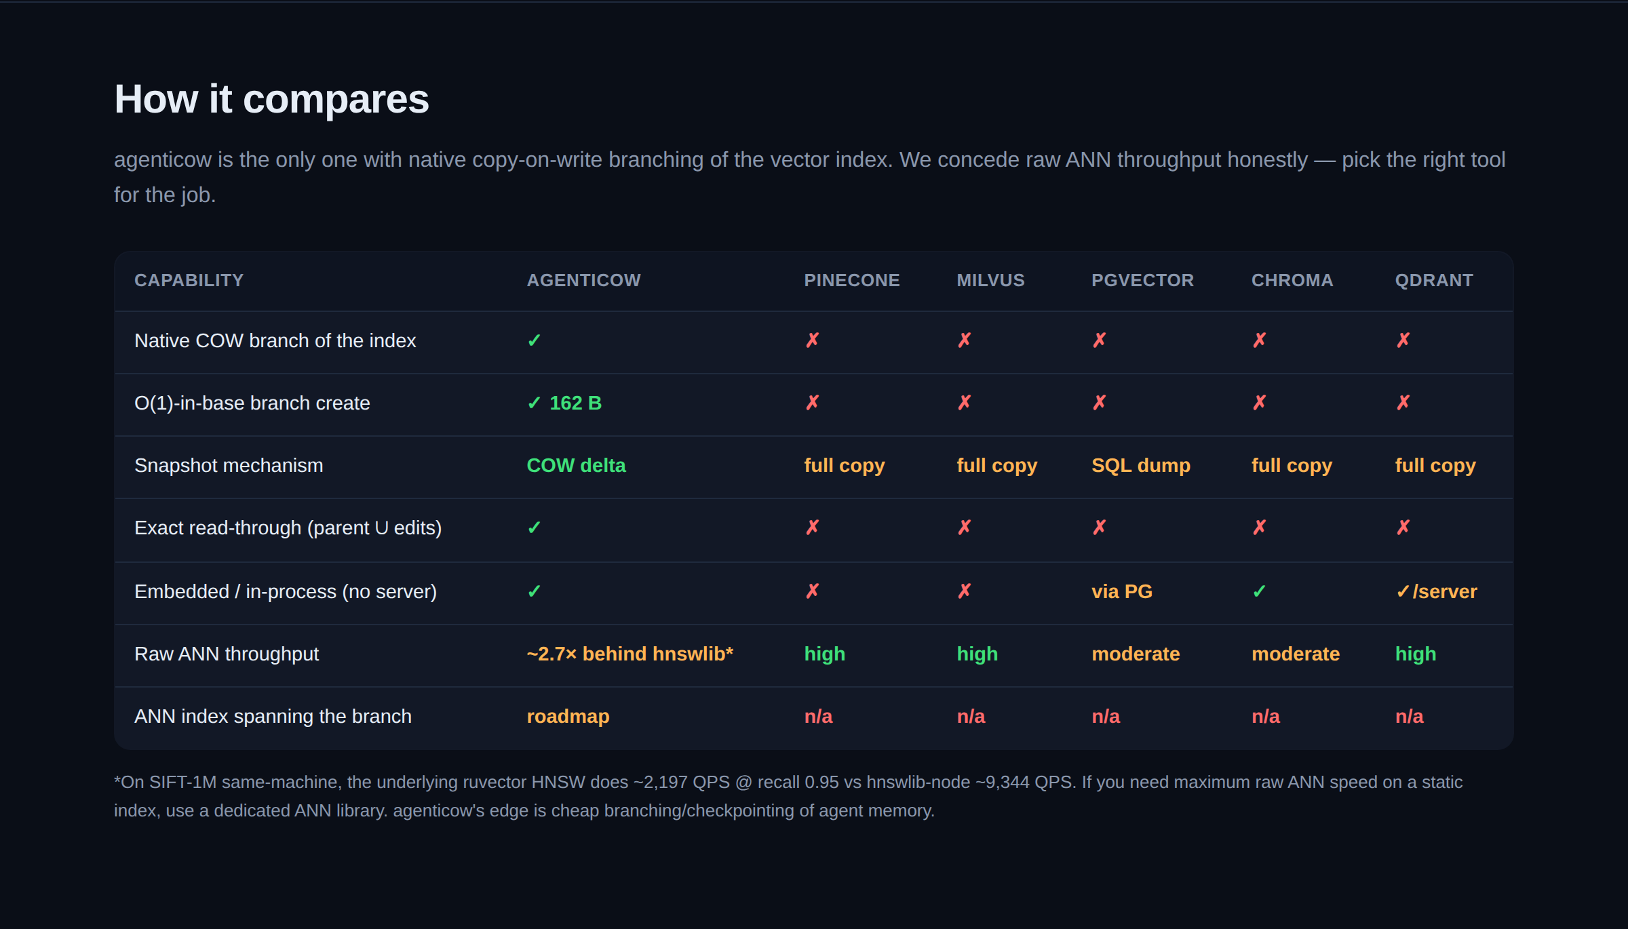Click Milvus's 'full copy' snapshot cell
Image resolution: width=1628 pixels, height=929 pixels.
[x=997, y=466]
